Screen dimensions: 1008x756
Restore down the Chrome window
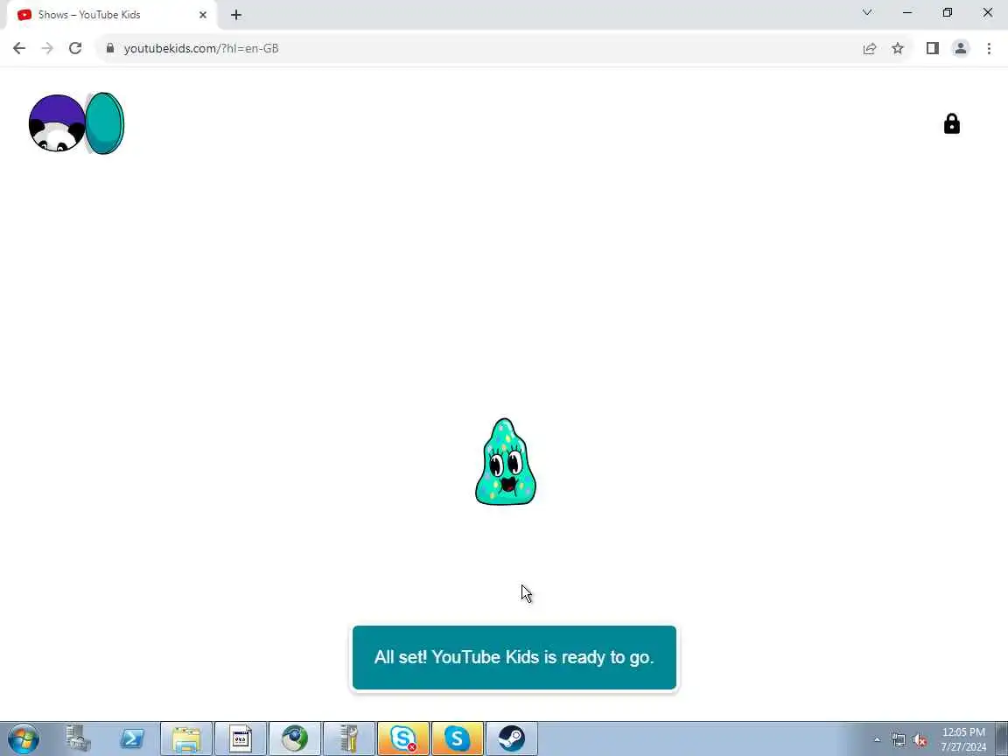tap(947, 12)
